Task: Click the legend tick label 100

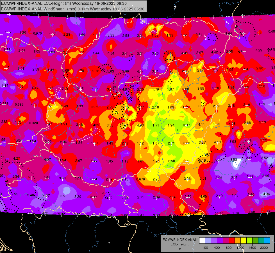Action: click(205, 248)
